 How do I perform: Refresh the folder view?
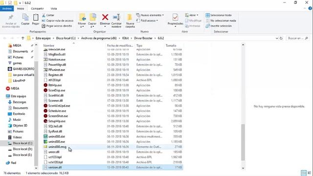[281, 38]
